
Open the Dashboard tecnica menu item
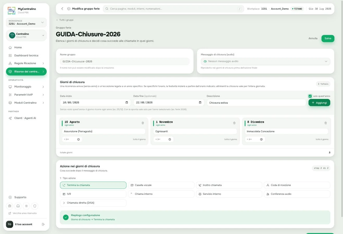click(26, 56)
